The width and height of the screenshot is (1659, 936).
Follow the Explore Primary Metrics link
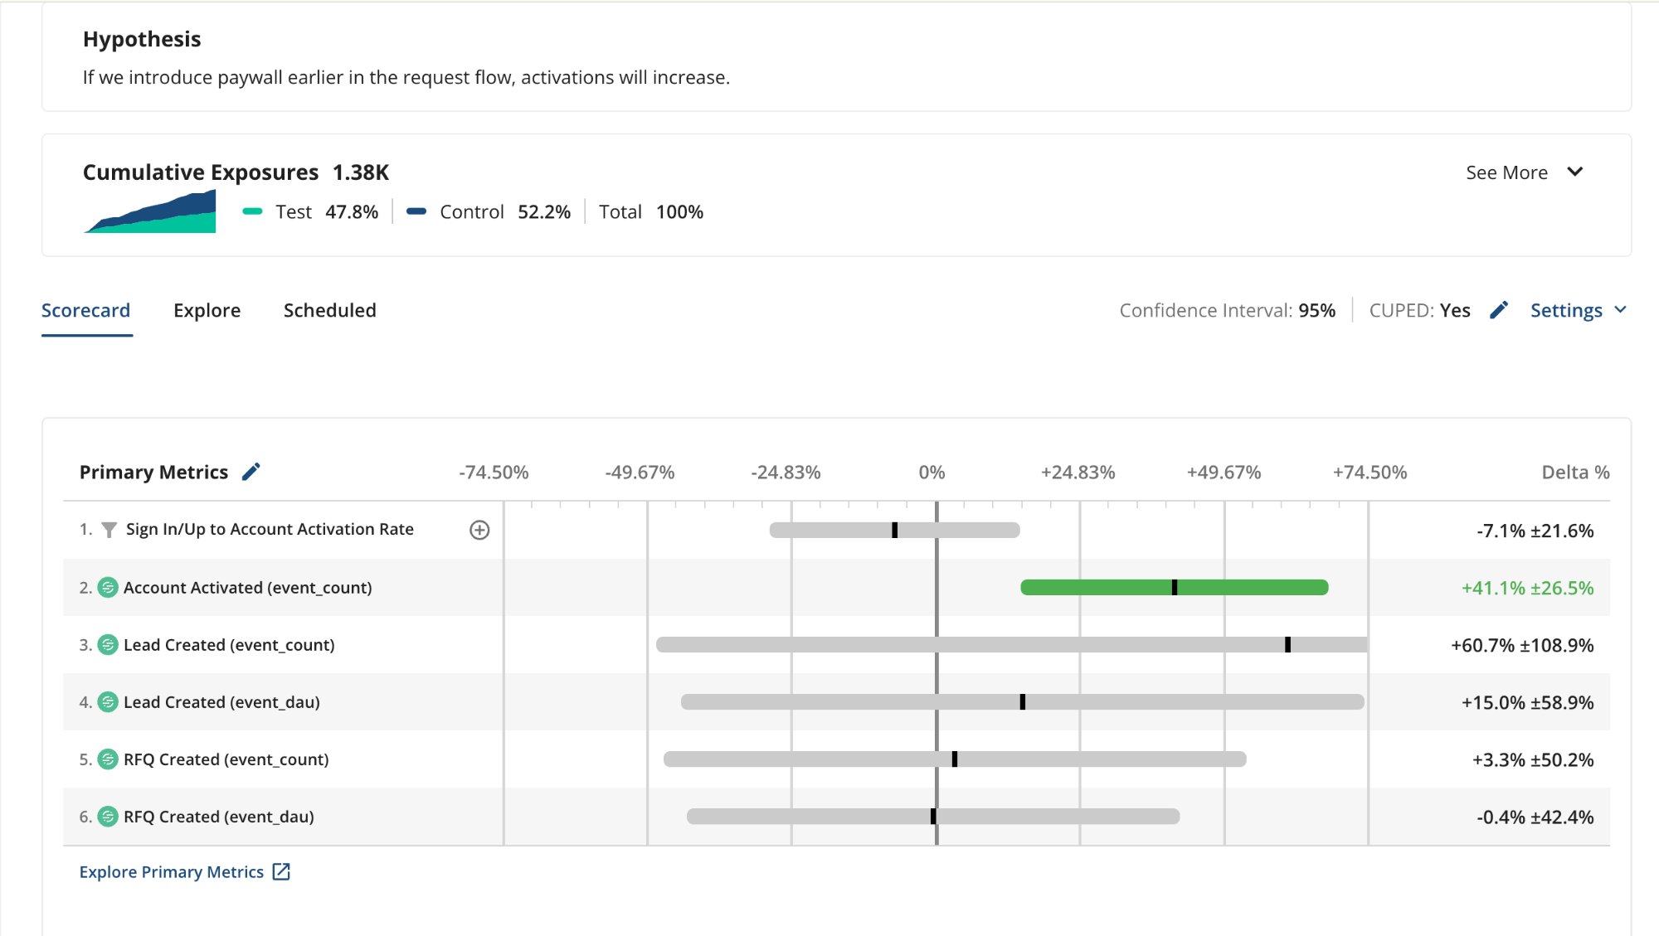point(171,871)
